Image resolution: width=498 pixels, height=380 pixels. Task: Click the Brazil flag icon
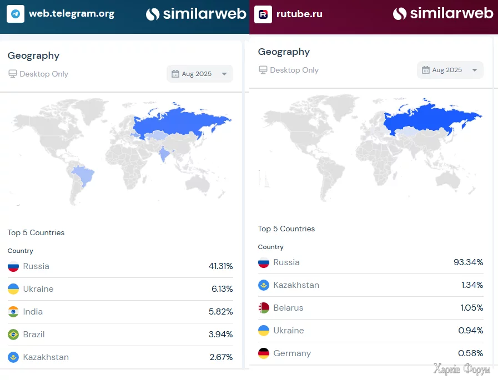coord(13,335)
